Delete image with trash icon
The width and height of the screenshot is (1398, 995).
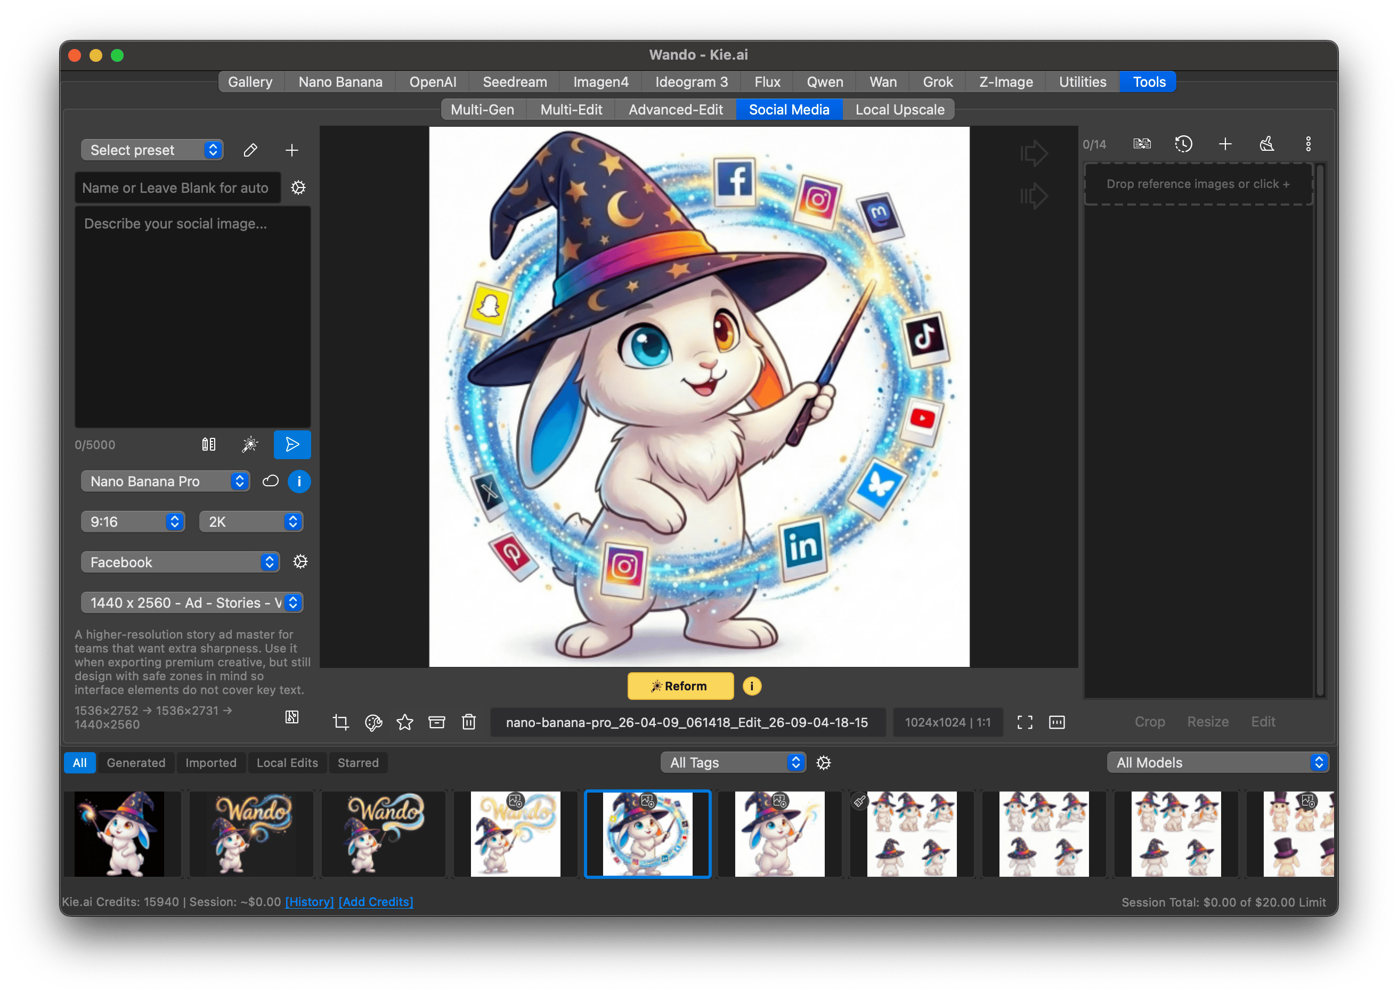tap(468, 722)
